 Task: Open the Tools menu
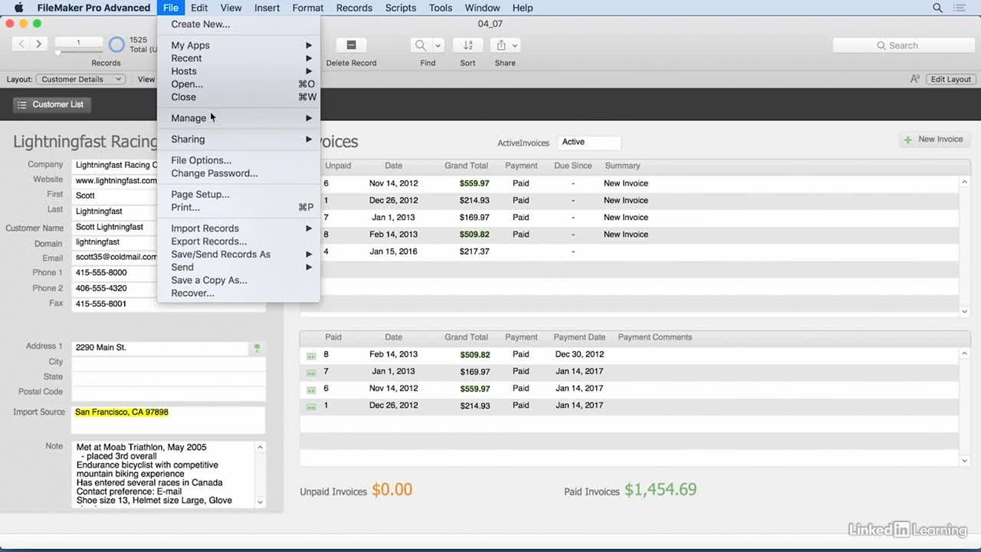441,8
